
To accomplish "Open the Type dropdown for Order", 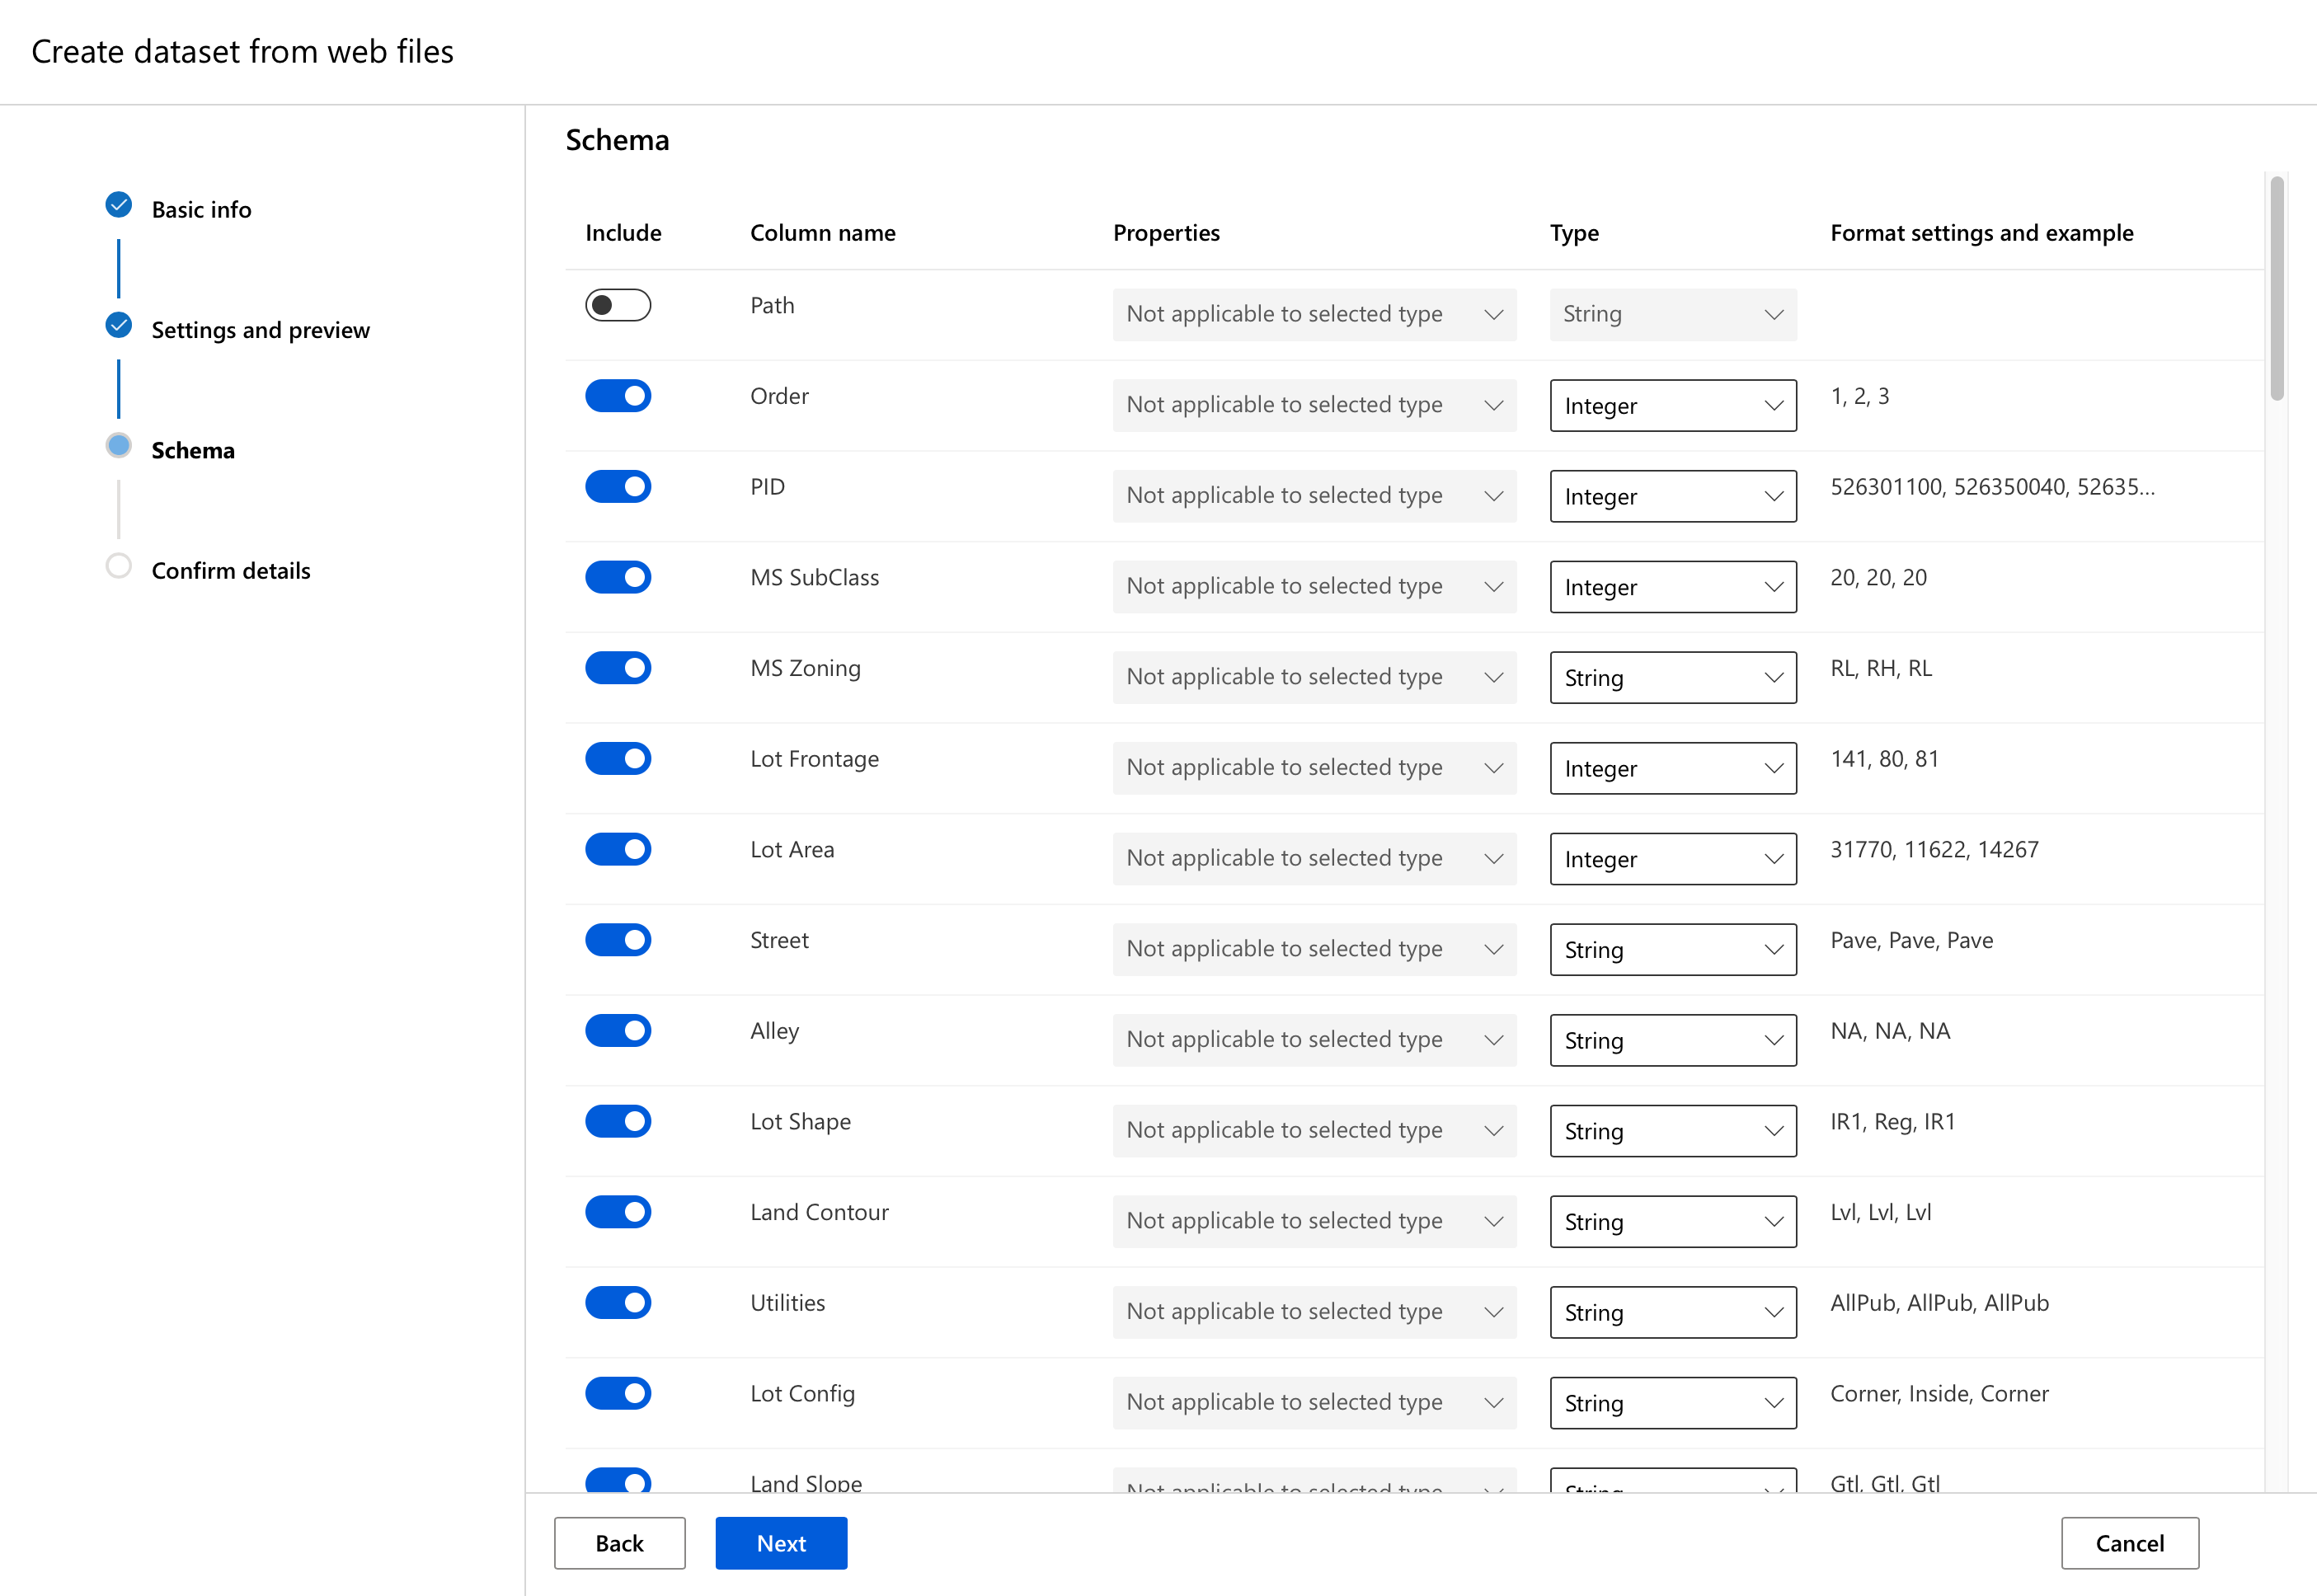I will (1672, 405).
